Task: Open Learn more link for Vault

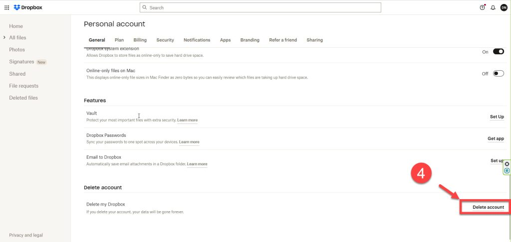Action: (x=188, y=120)
